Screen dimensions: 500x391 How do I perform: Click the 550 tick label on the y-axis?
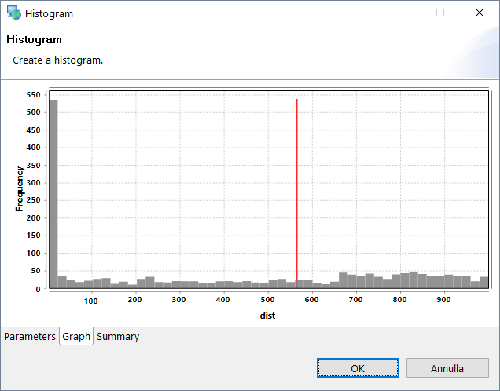pyautogui.click(x=33, y=95)
